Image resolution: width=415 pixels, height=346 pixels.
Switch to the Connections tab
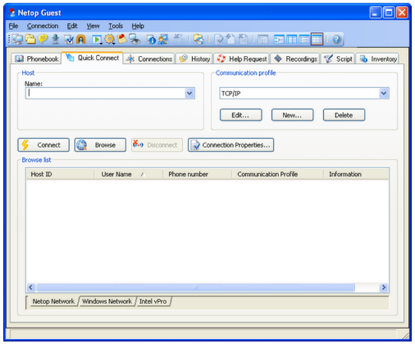coord(149,58)
